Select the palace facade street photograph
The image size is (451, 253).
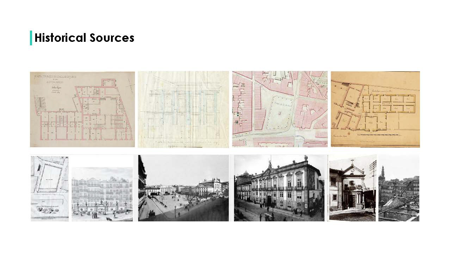[x=279, y=188]
